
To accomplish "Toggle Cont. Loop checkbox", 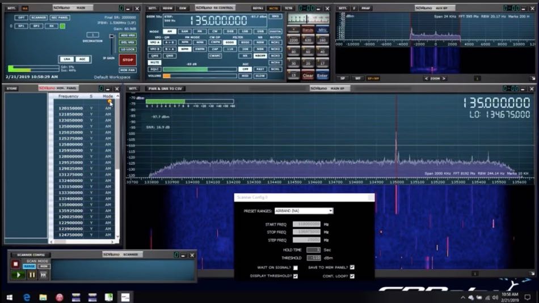I will point(352,276).
